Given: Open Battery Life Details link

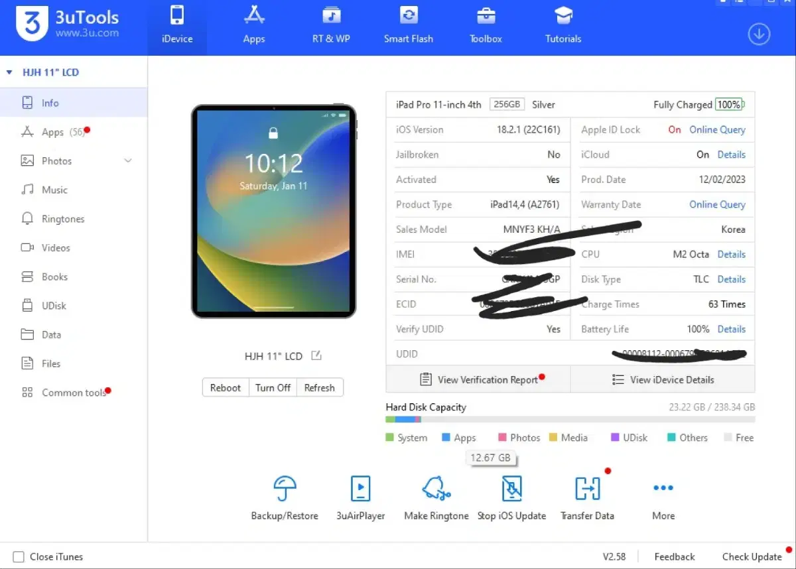Looking at the screenshot, I should 731,329.
